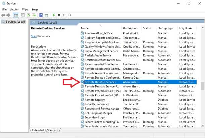Open the Properties toolbar icon
Image resolution: width=205 pixels, height=138 pixels.
23,15
